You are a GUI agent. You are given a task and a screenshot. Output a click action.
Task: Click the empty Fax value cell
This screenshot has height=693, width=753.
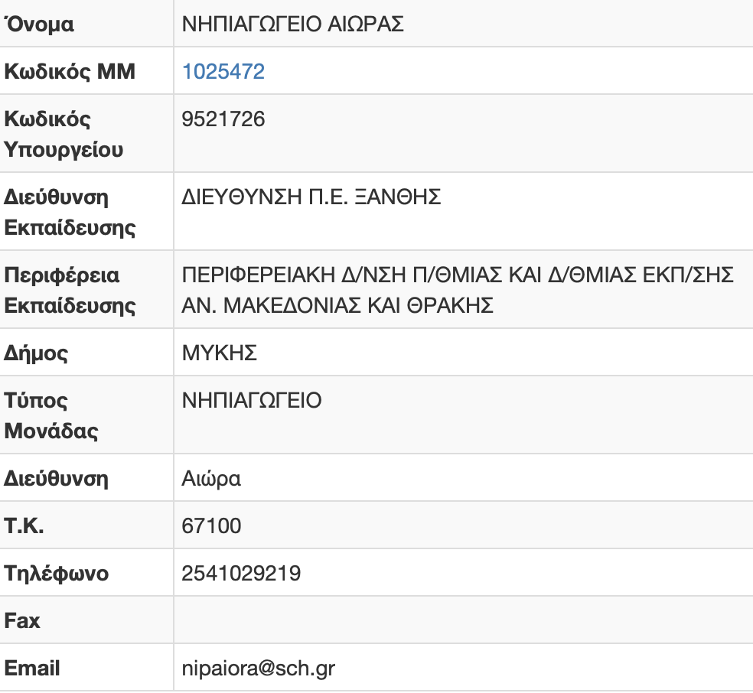pyautogui.click(x=462, y=620)
